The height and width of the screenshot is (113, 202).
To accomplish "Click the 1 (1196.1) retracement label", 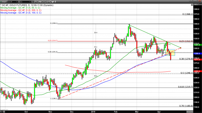I will [x=54, y=99].
